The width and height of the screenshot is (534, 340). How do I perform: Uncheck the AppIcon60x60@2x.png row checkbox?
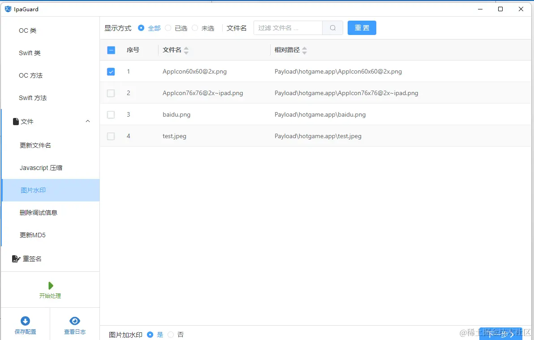click(x=111, y=72)
